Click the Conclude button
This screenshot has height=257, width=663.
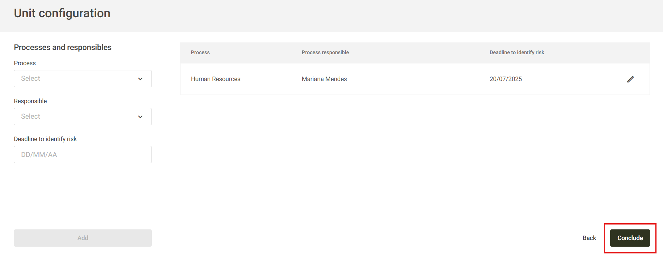click(x=630, y=238)
